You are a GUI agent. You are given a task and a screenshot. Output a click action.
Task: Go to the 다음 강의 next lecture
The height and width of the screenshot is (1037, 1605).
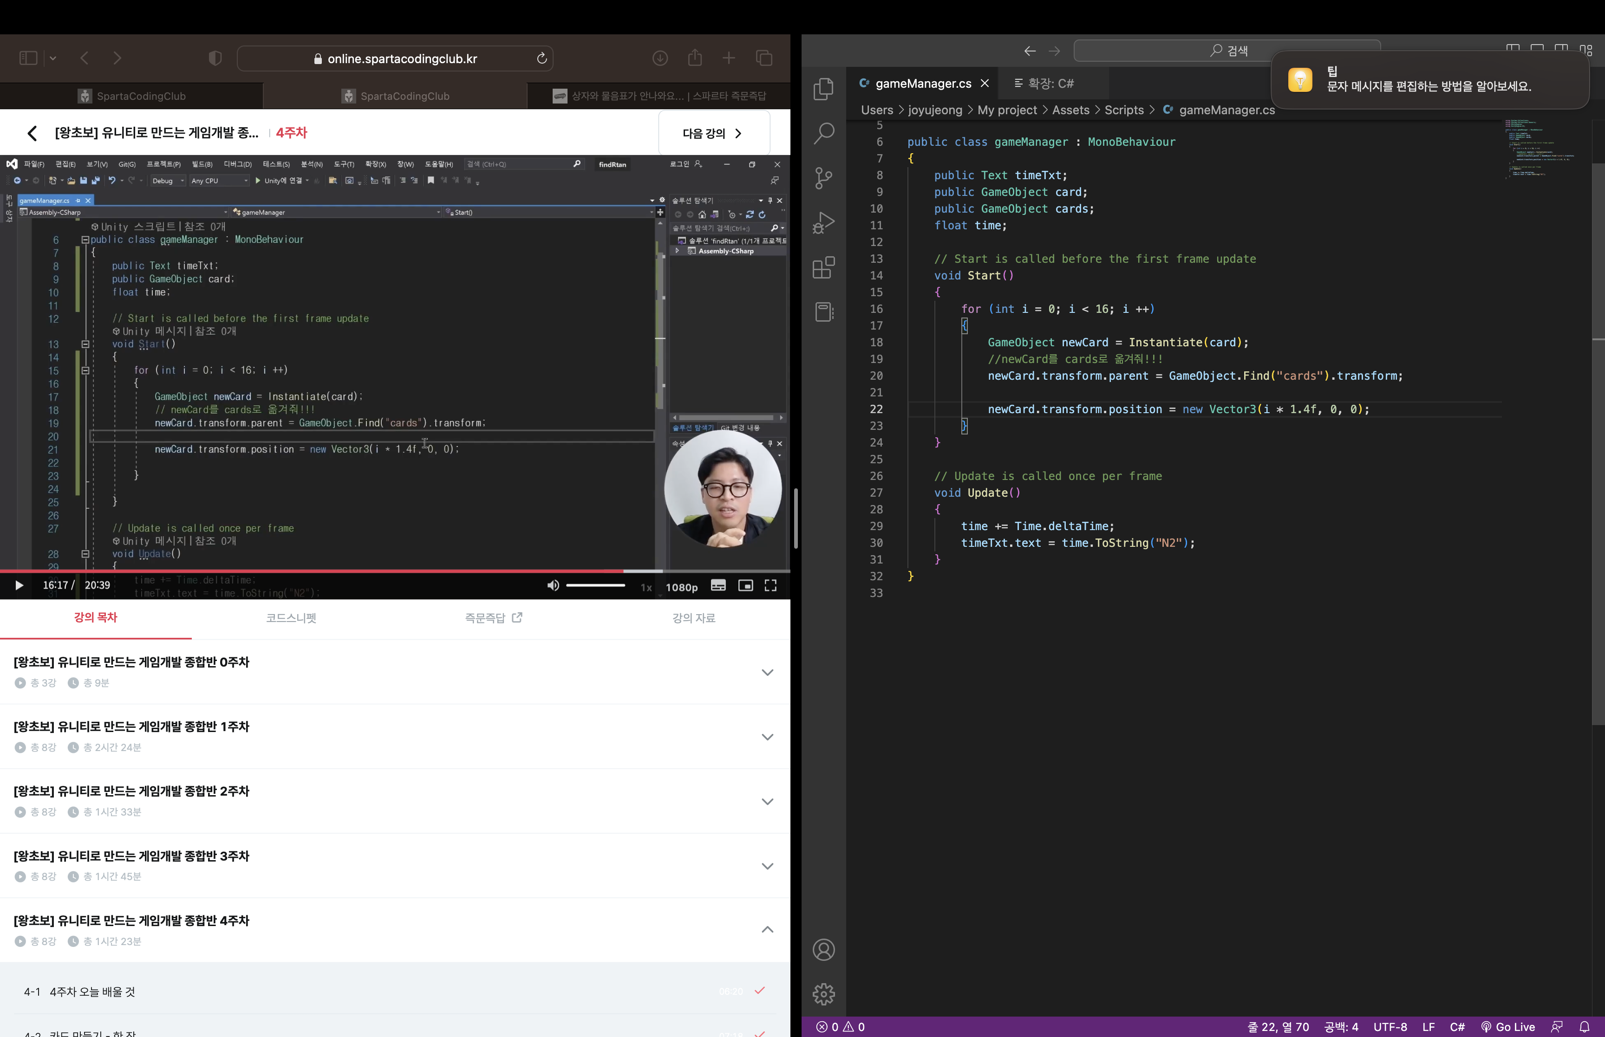tap(713, 133)
